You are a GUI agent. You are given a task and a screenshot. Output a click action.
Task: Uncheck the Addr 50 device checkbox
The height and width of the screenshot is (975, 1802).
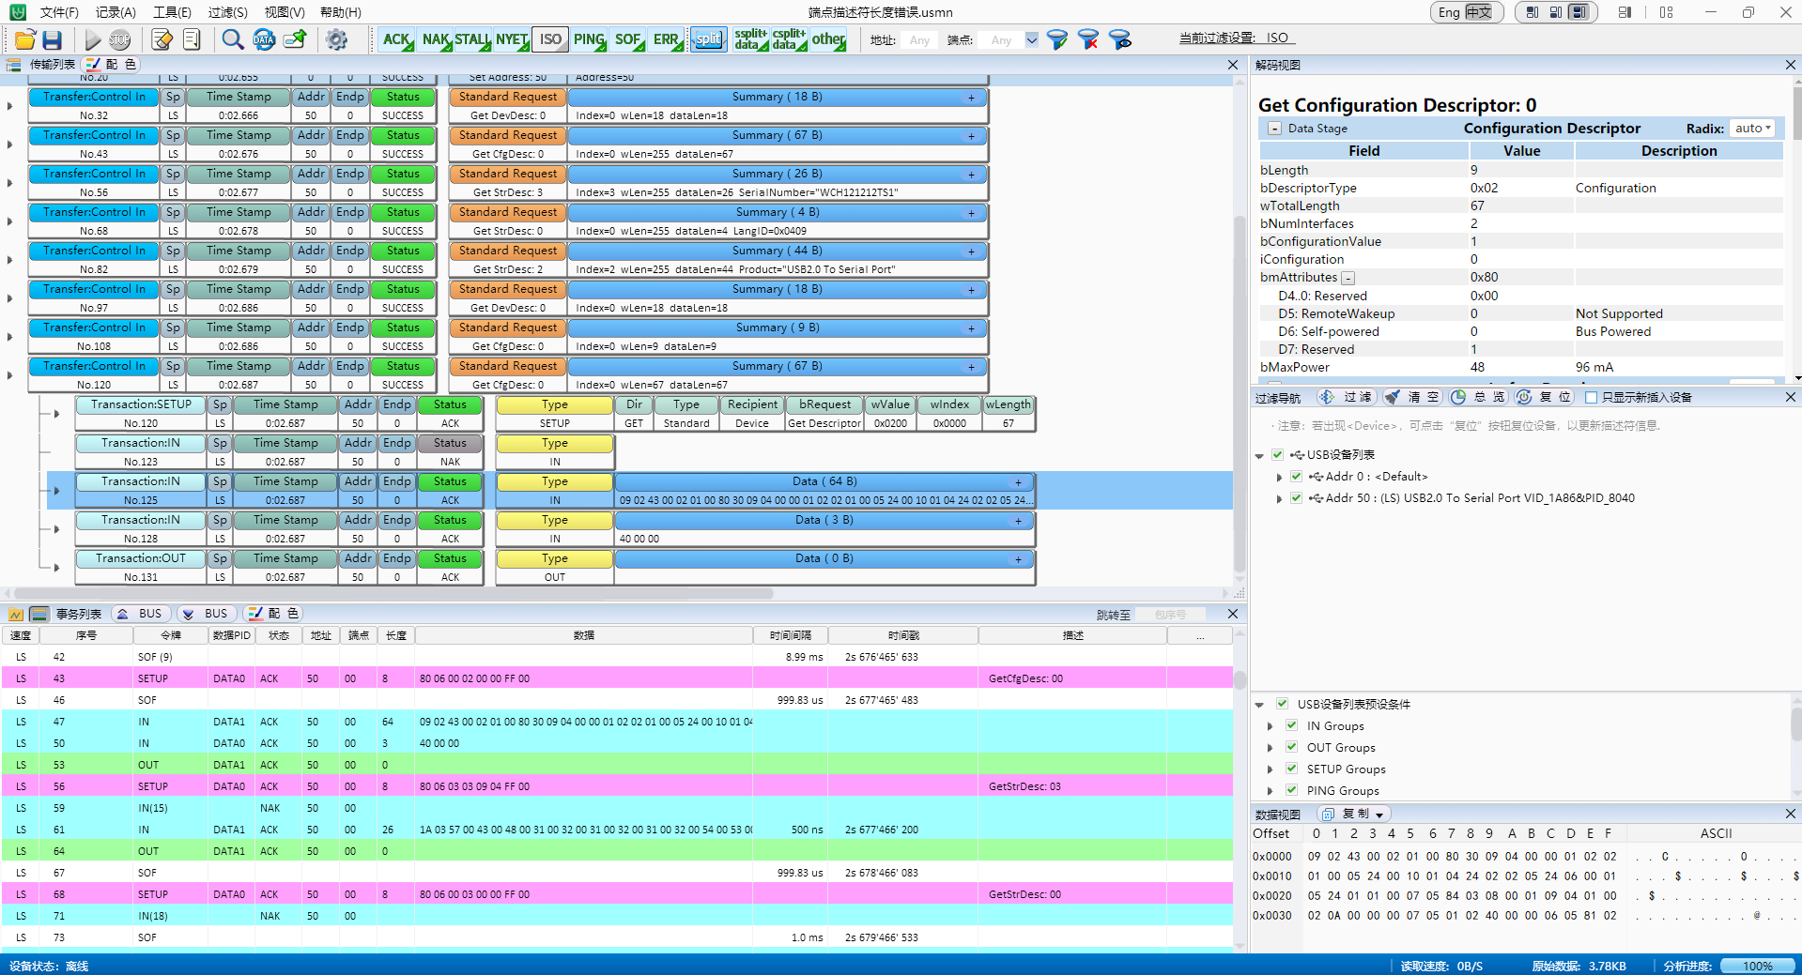1296,497
